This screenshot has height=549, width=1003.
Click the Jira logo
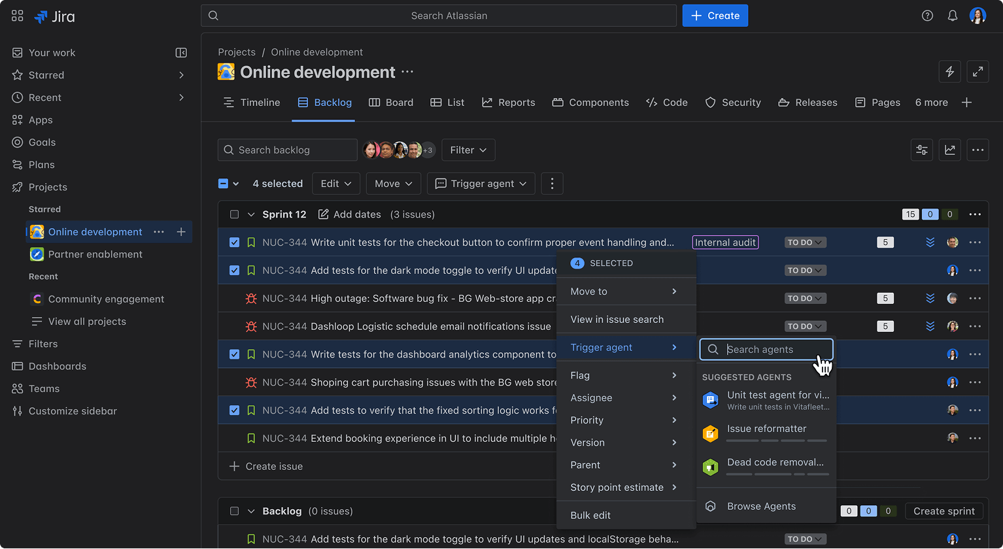coord(55,16)
